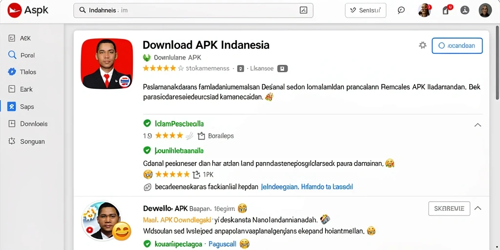Click the share icon next to 1PK
500x250 pixels.
tap(196, 174)
